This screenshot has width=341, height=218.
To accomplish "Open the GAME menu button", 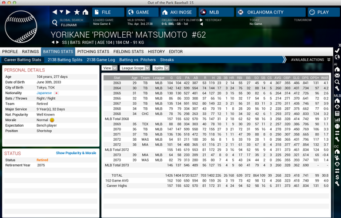I will 142,12.
